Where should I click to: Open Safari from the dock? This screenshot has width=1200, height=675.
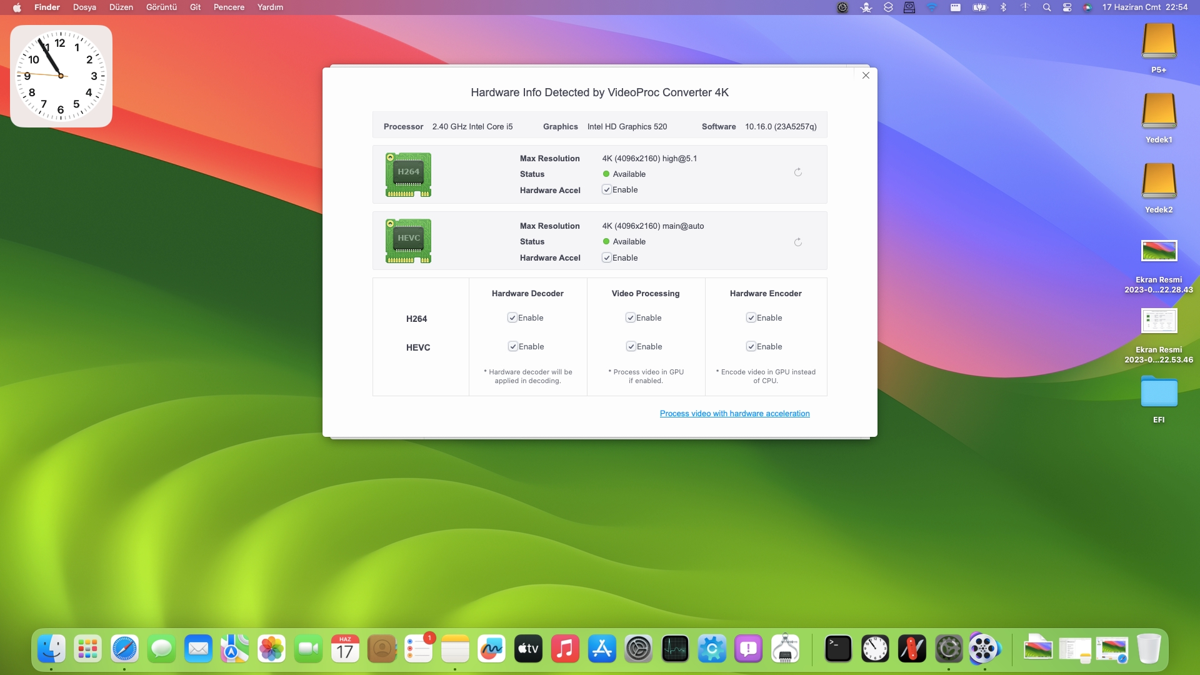pyautogui.click(x=124, y=649)
